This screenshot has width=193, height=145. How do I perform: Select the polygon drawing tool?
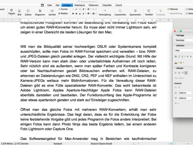click(80, 9)
